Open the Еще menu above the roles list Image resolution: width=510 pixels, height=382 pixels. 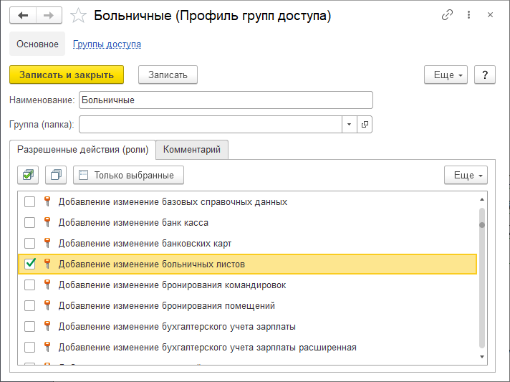(x=466, y=175)
